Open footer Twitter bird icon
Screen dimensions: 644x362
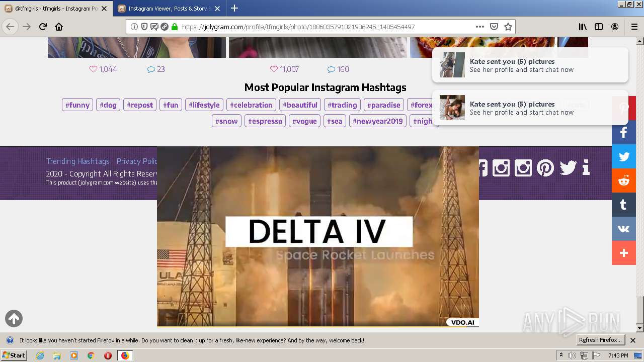[568, 167]
